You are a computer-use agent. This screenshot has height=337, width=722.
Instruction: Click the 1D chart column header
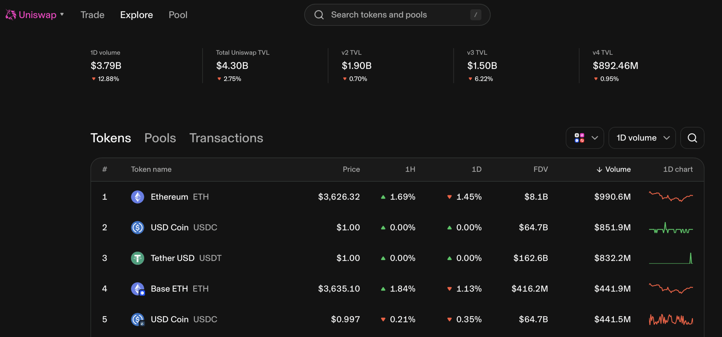[x=678, y=169]
